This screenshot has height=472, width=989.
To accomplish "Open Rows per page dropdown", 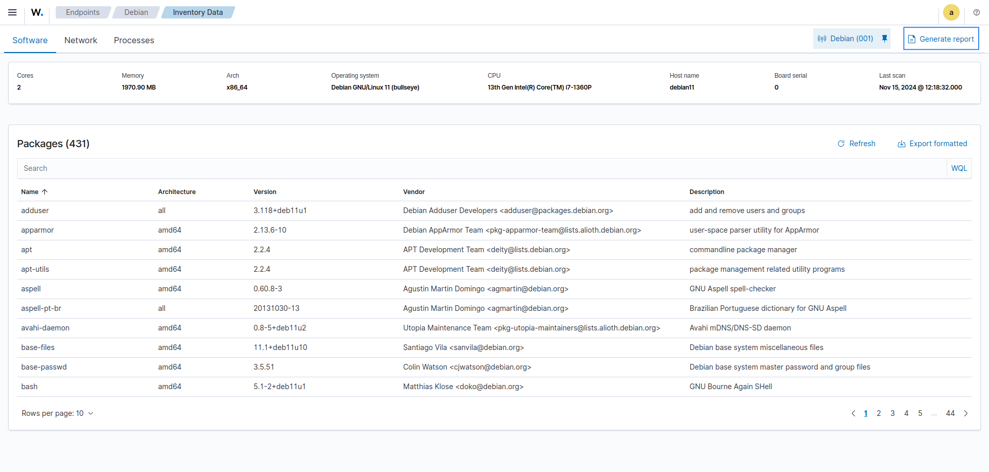I will pyautogui.click(x=57, y=413).
